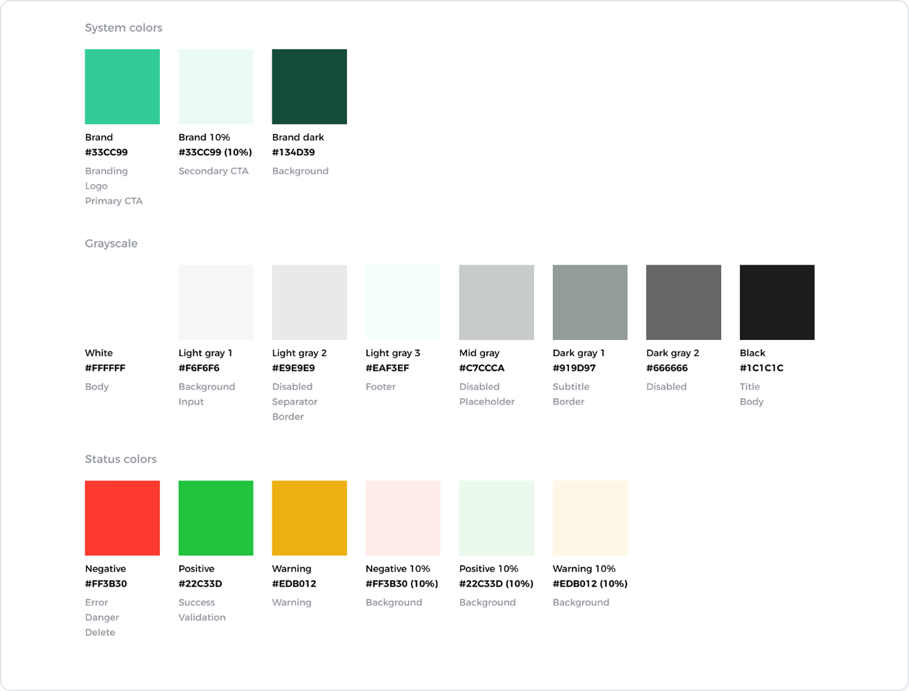
Task: Click the Black #1C1C1C swatch
Action: (777, 302)
